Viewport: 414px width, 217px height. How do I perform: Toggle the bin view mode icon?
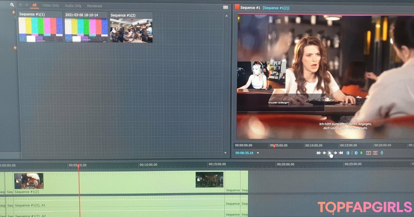pyautogui.click(x=225, y=7)
